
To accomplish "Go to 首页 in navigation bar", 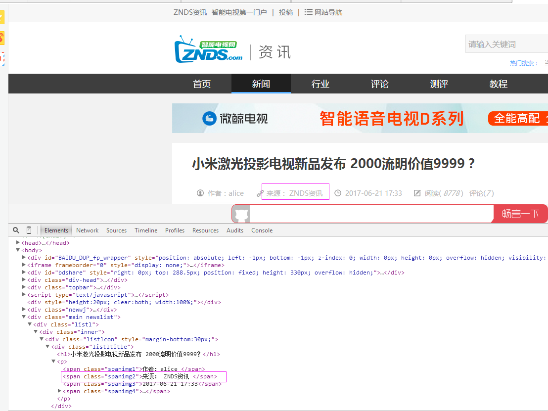I will point(202,84).
